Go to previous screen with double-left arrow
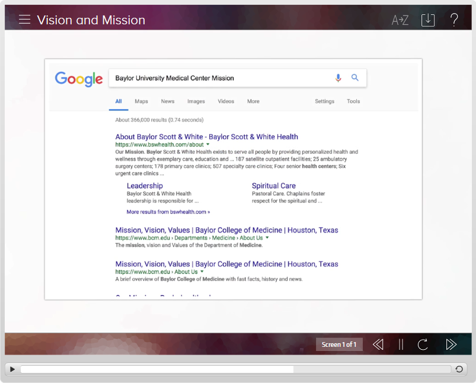Screen dimensions: 476x383 [378, 344]
